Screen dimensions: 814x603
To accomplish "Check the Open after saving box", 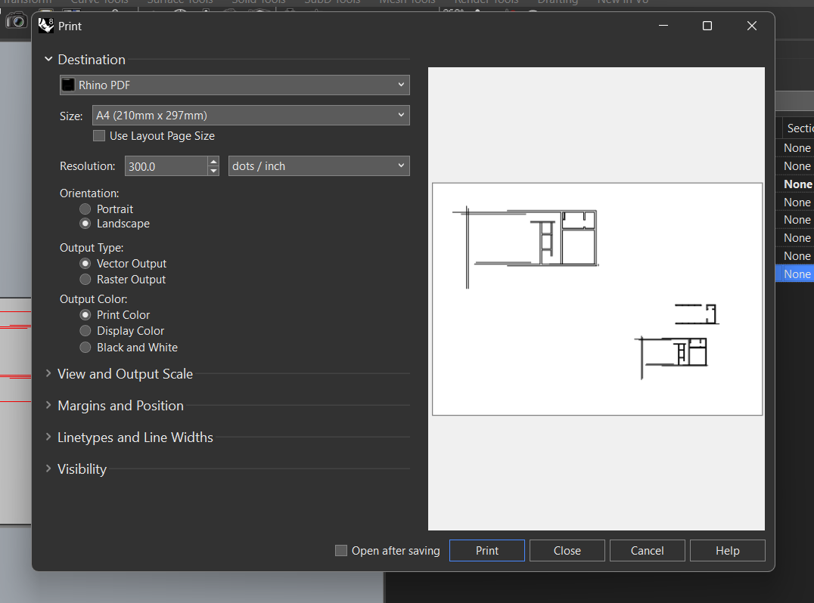I will [x=341, y=551].
